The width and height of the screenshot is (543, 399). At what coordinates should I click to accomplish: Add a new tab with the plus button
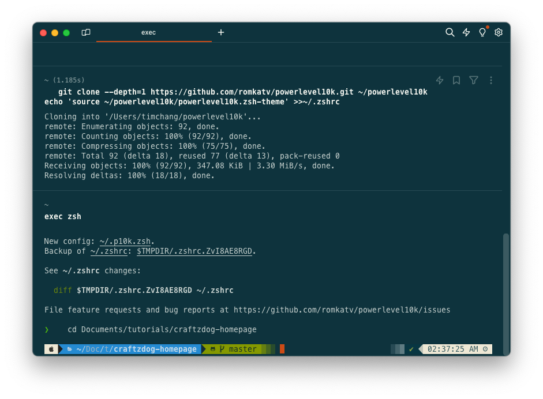(221, 32)
